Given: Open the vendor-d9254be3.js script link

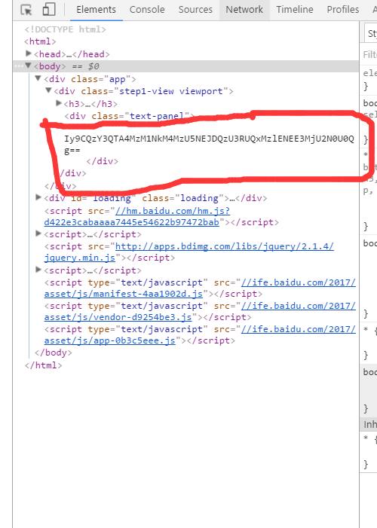Looking at the screenshot, I should 200,312.
